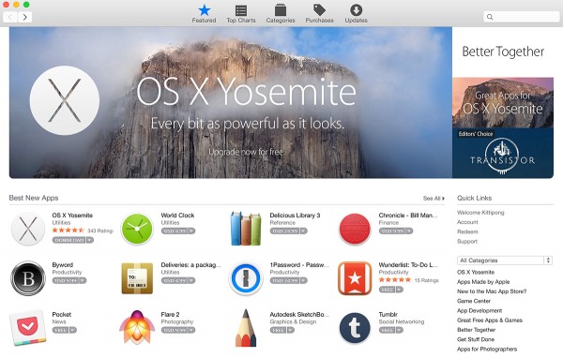Open the Byword app title
The image size is (563, 357).
[63, 265]
